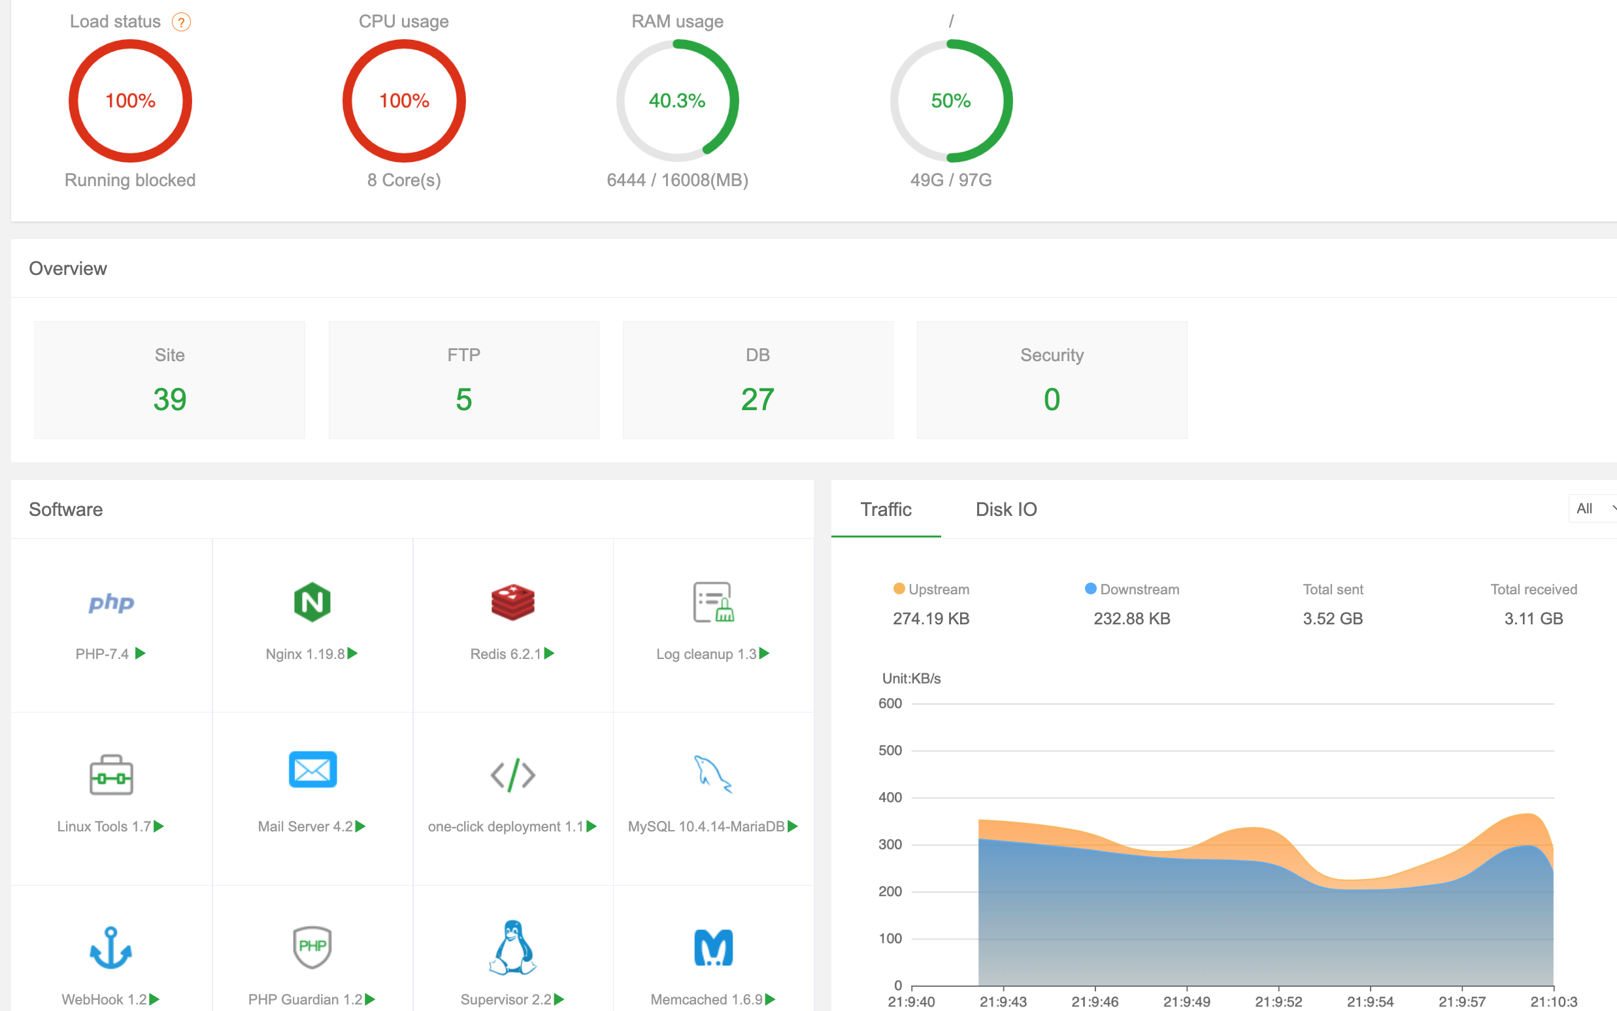The width and height of the screenshot is (1617, 1011).
Task: Select the Traffic tab
Action: 885,509
